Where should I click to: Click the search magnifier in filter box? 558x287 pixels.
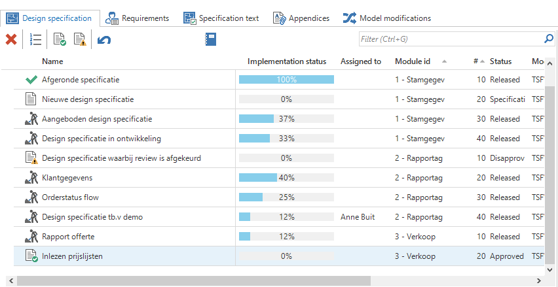click(x=549, y=39)
